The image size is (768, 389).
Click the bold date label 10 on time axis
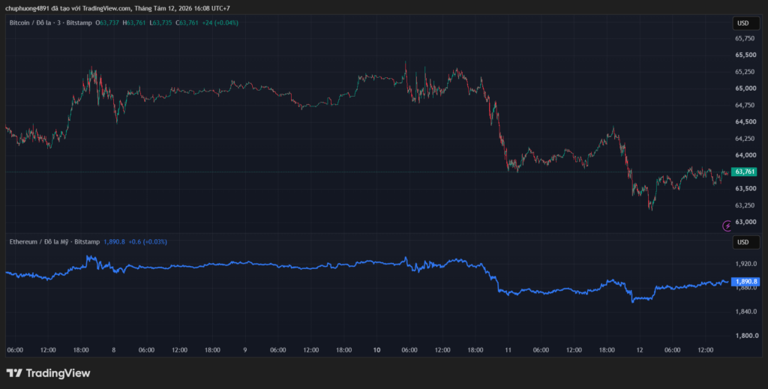pyautogui.click(x=376, y=350)
